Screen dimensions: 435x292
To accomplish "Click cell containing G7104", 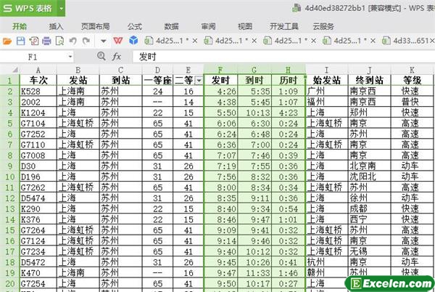I will 38,123.
